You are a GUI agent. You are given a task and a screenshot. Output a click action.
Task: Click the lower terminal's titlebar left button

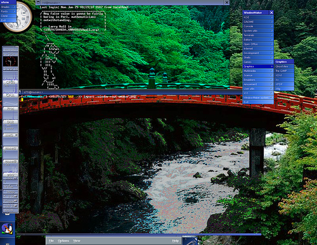point(20,92)
